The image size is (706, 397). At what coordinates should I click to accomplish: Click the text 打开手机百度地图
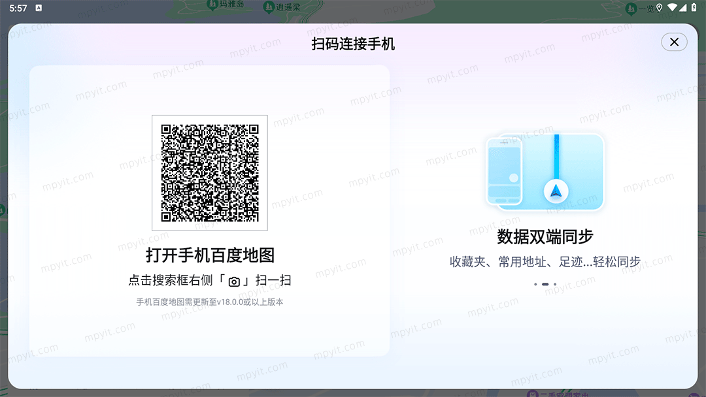tap(210, 255)
